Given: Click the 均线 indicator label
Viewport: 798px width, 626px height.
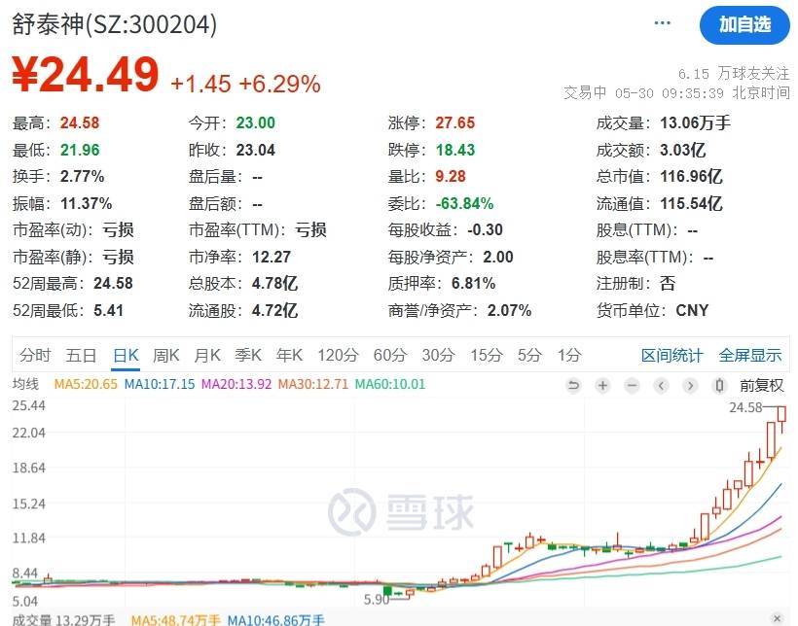Looking at the screenshot, I should click(x=25, y=384).
